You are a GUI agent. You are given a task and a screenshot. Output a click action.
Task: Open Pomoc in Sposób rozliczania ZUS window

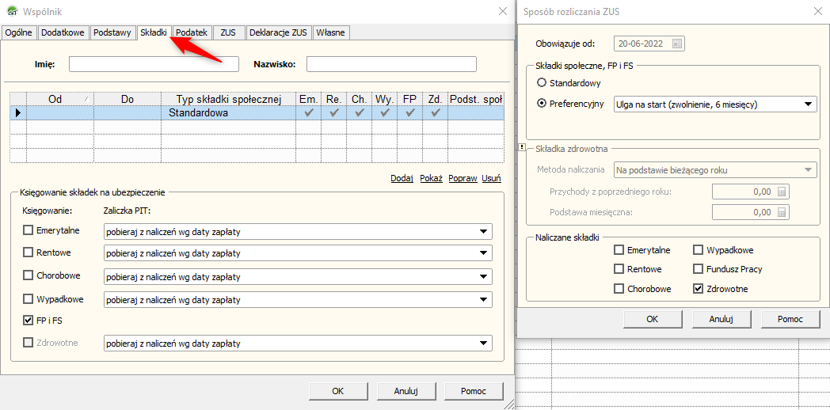[x=790, y=319]
